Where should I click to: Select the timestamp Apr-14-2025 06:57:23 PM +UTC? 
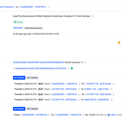pos(43,34)
